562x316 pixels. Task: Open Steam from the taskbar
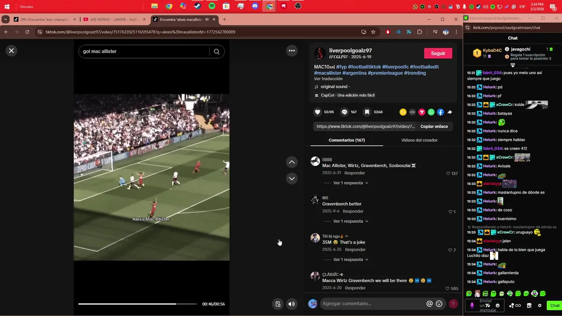pyautogui.click(x=198, y=6)
